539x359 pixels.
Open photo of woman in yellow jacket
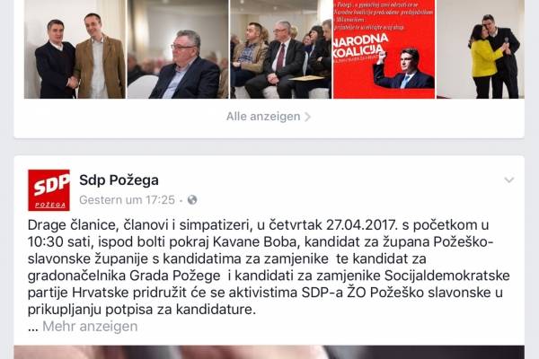481,49
